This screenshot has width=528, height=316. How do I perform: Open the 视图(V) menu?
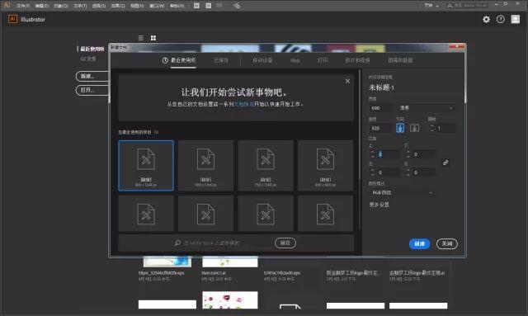pyautogui.click(x=137, y=6)
